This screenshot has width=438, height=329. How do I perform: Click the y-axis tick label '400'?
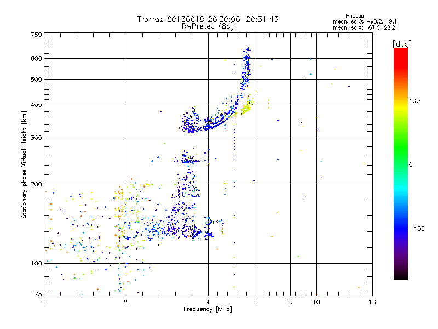click(x=36, y=105)
